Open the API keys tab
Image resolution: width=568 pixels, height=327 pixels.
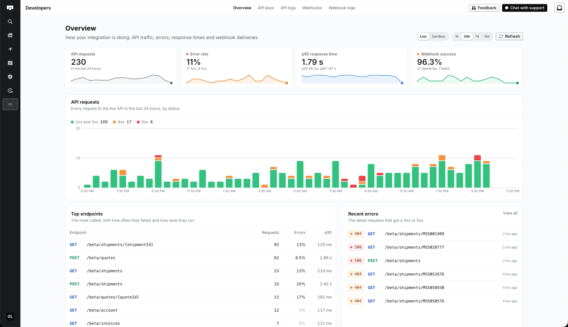point(266,8)
